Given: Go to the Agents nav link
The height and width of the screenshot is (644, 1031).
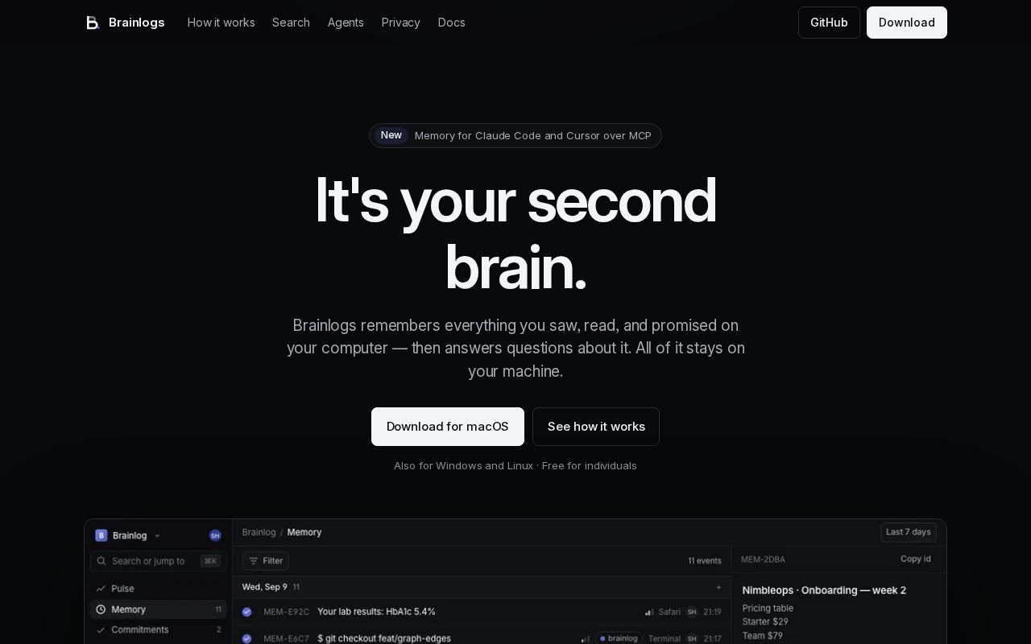Looking at the screenshot, I should point(346,23).
